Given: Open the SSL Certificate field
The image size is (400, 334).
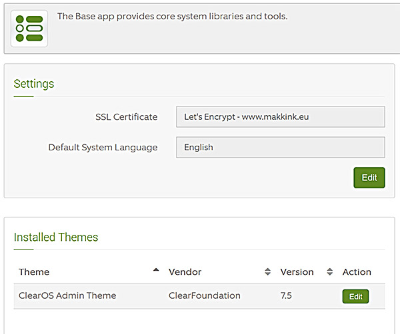Looking at the screenshot, I should coord(280,117).
